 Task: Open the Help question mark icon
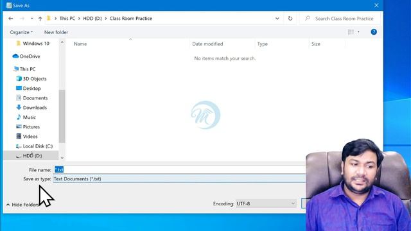click(374, 32)
